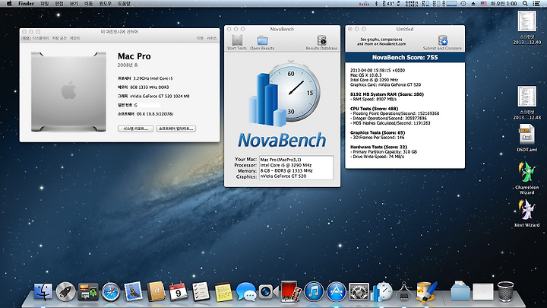Open the 이동 (Go) menu
This screenshot has width=547, height=308.
[89, 4]
